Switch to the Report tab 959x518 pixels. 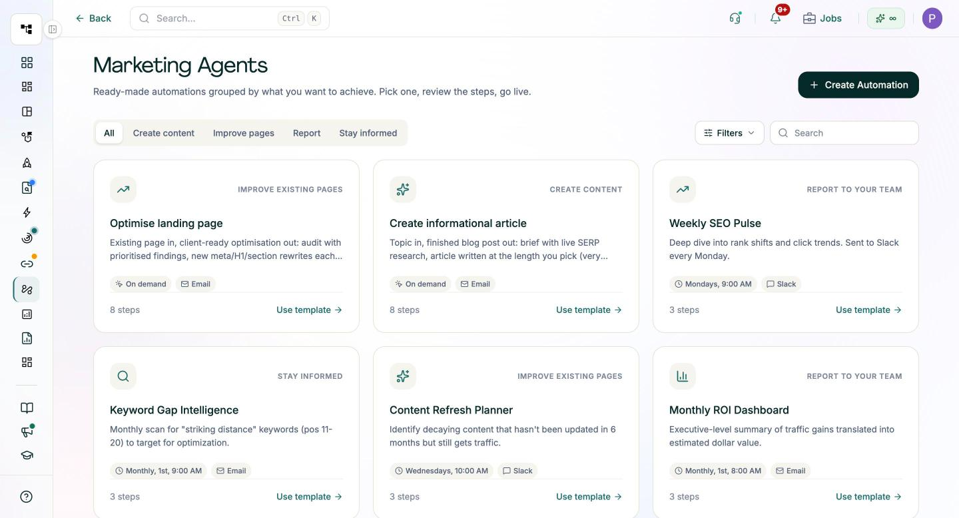pyautogui.click(x=307, y=133)
